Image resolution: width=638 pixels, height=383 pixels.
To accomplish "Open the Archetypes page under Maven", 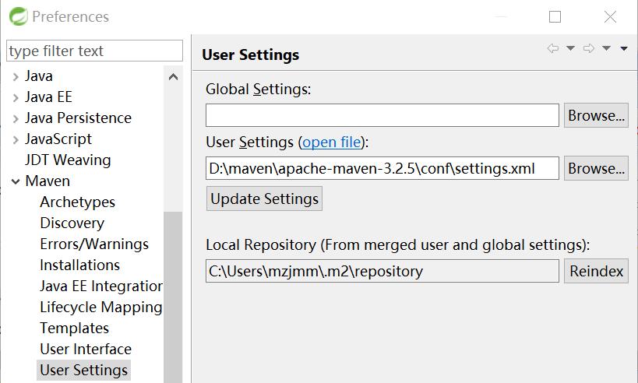I will click(x=77, y=202).
